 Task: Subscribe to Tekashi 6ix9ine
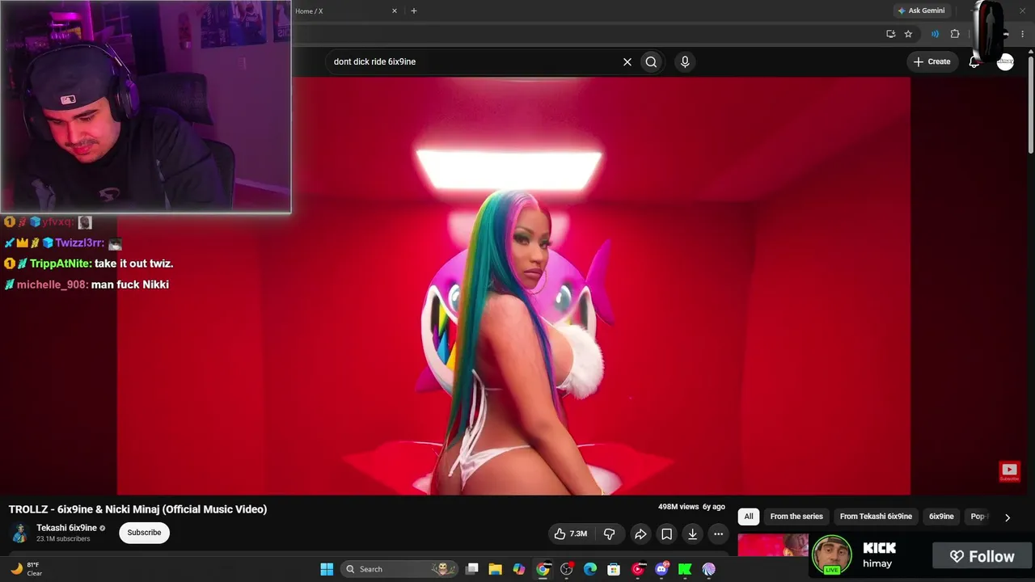click(144, 533)
